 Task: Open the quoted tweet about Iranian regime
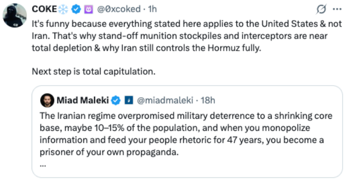pos(187,132)
